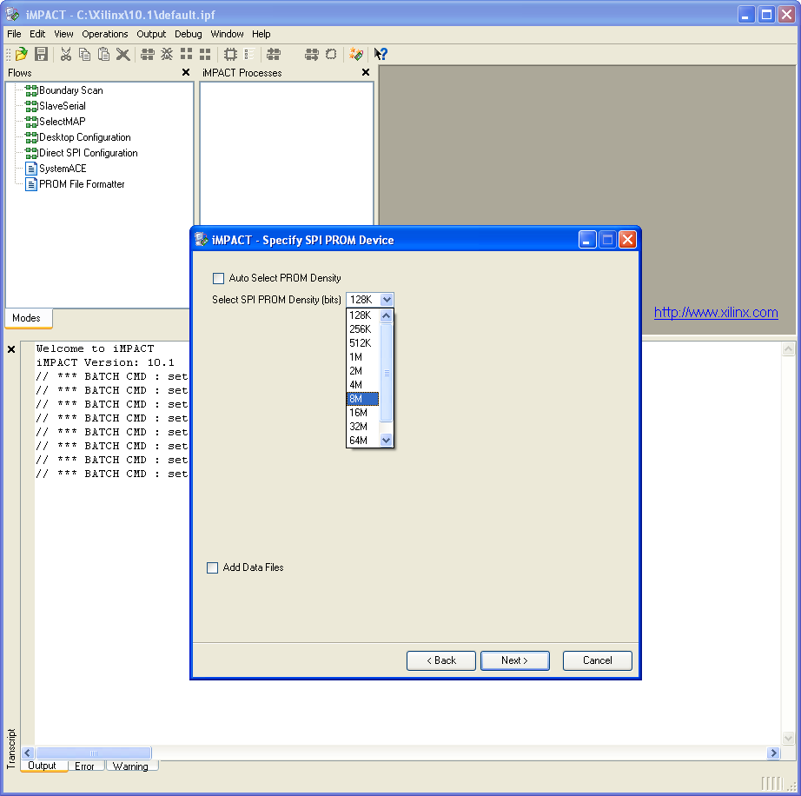Choose 64M in density list
801x796 pixels.
coord(362,441)
